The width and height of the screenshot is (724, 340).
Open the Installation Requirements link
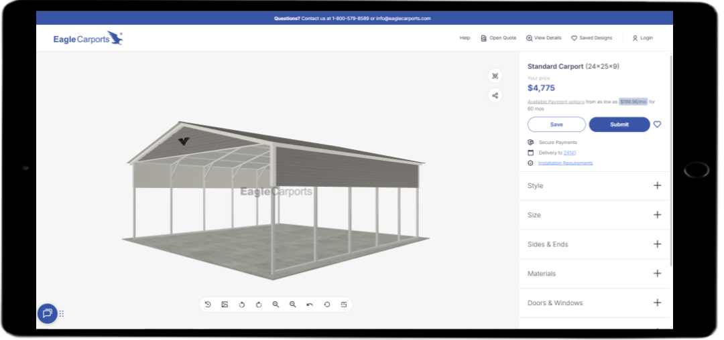click(x=565, y=163)
